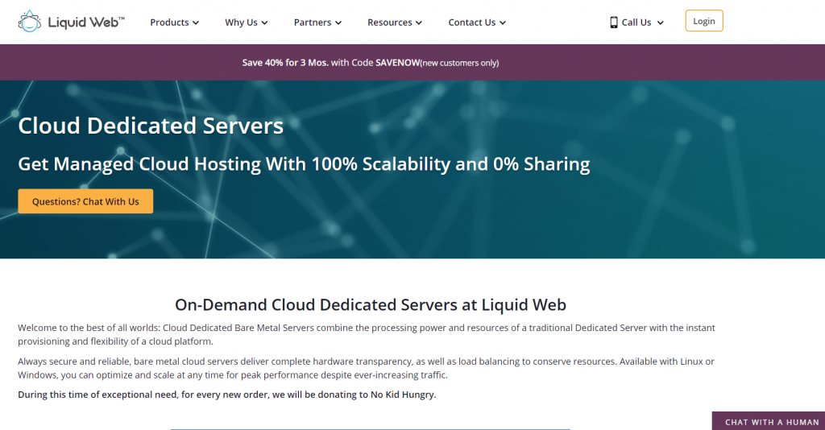
Task: Expand the Contact Us chevron arrow
Action: point(503,23)
